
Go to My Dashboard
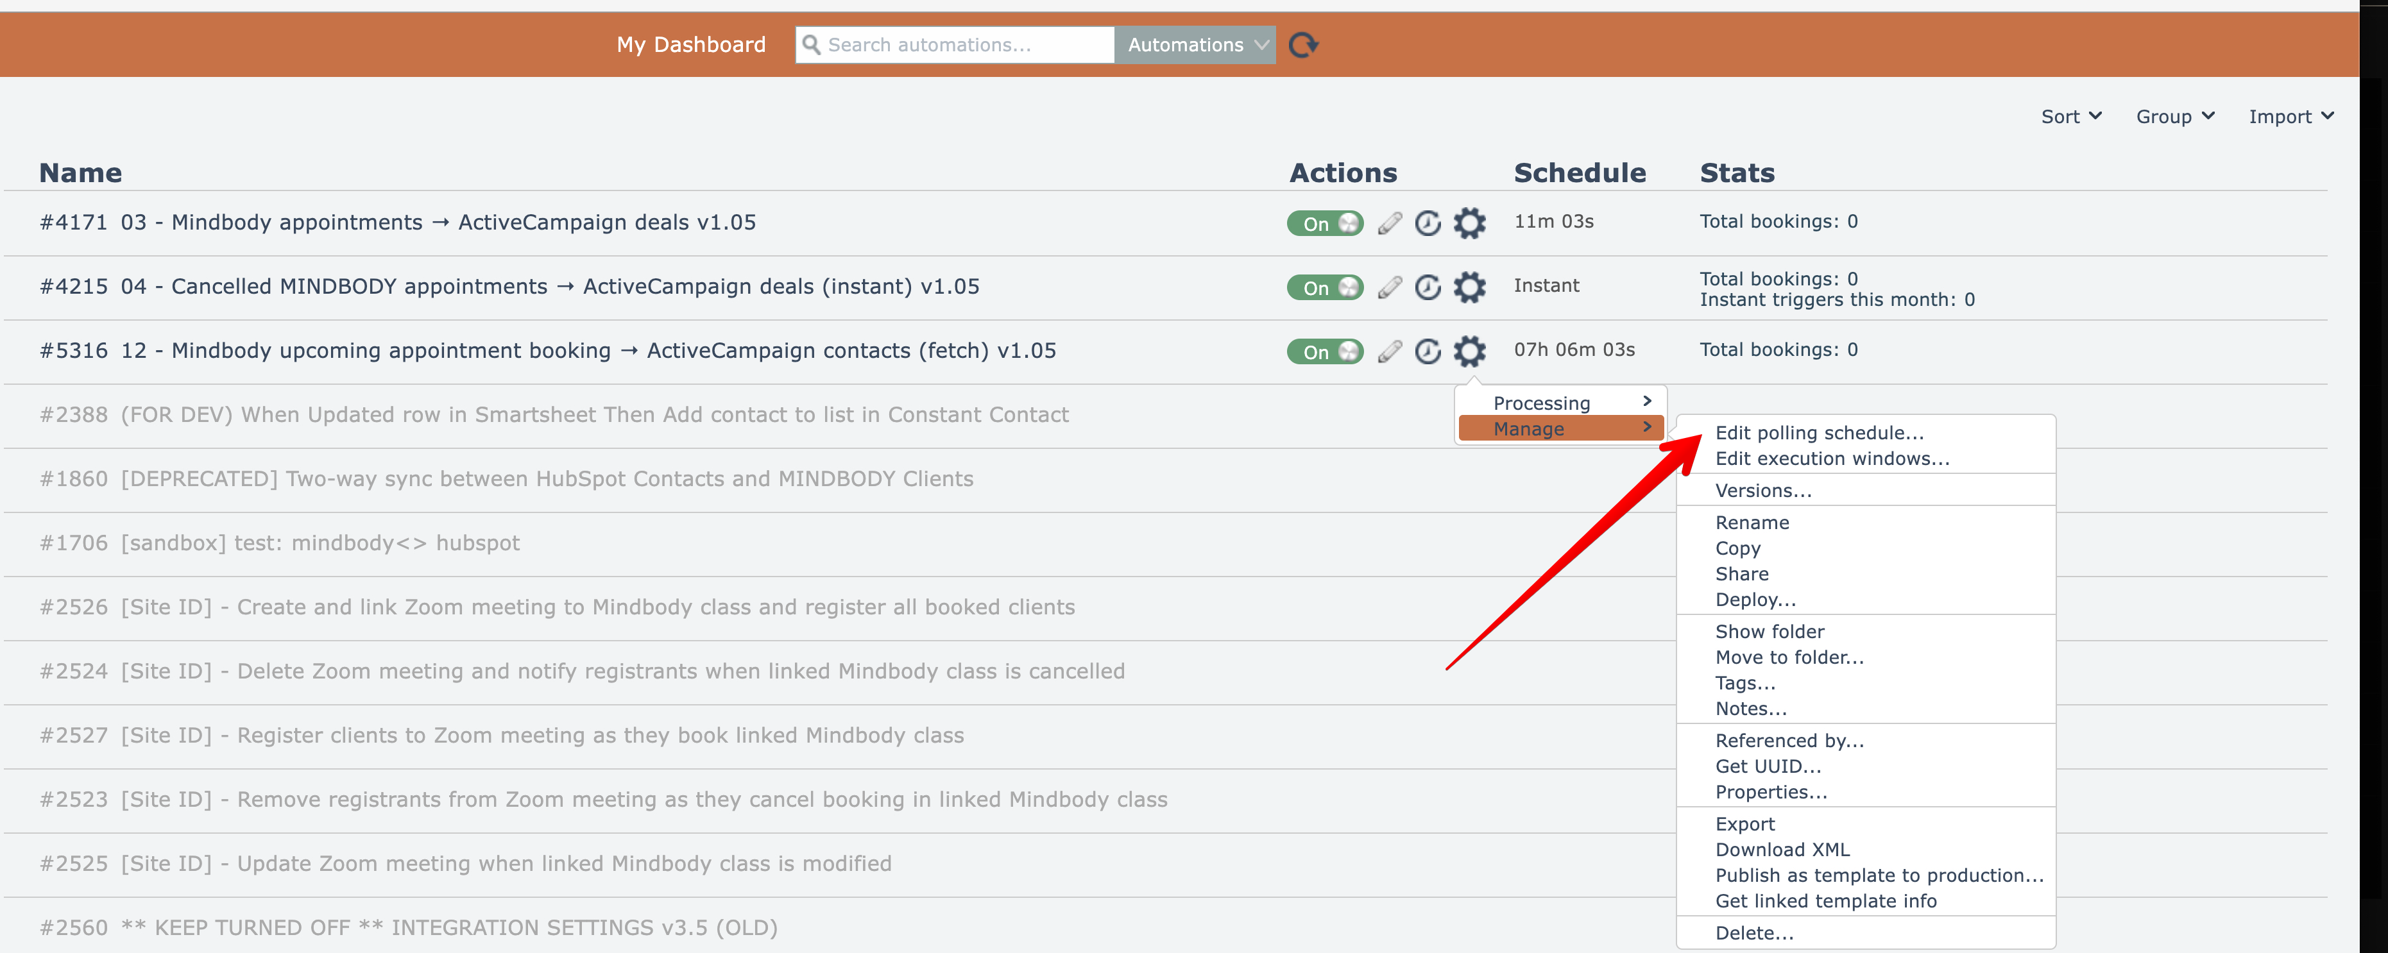pos(690,44)
